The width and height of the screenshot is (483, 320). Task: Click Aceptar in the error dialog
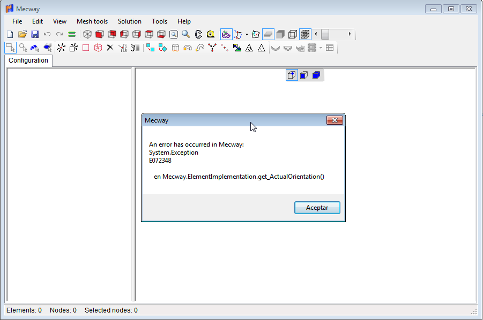[x=317, y=208]
